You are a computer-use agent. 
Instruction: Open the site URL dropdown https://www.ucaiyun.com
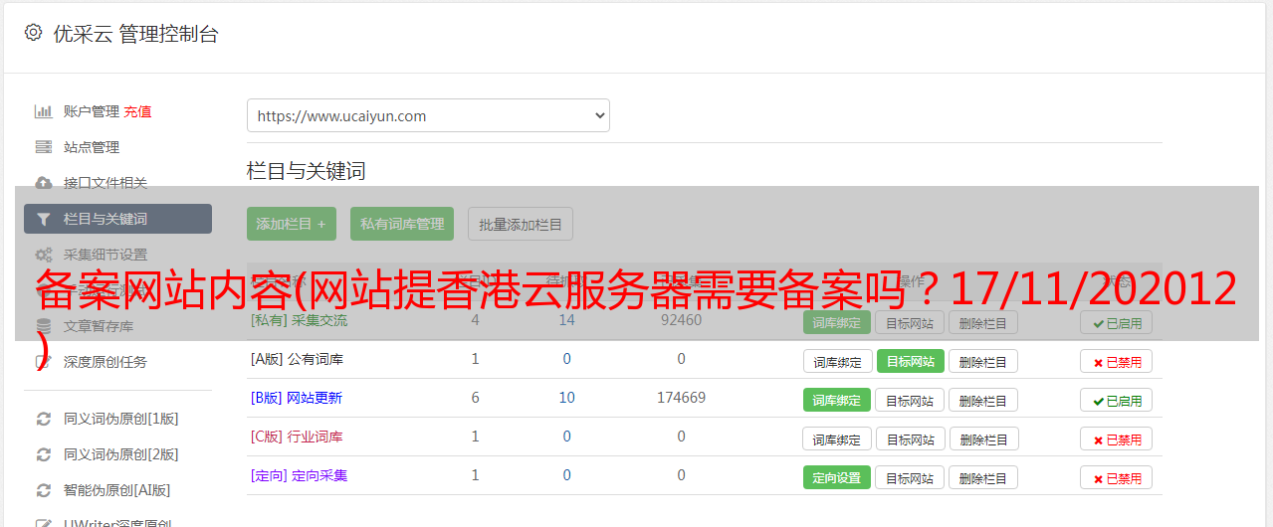tap(428, 115)
